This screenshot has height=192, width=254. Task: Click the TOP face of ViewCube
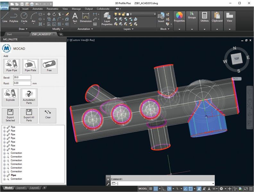236,59
